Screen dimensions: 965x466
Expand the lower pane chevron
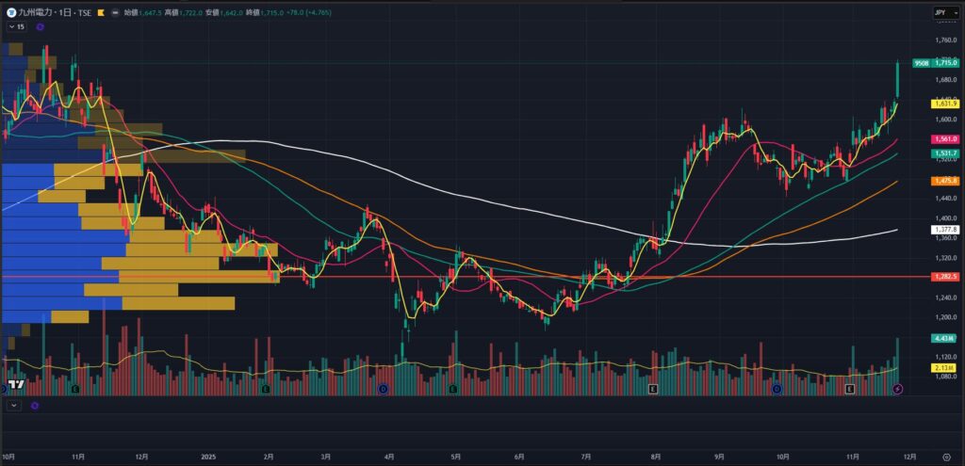coord(13,405)
